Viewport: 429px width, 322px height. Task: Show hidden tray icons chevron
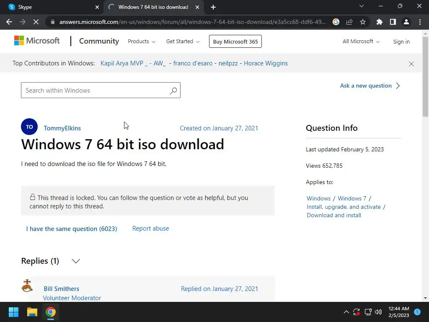click(x=346, y=312)
